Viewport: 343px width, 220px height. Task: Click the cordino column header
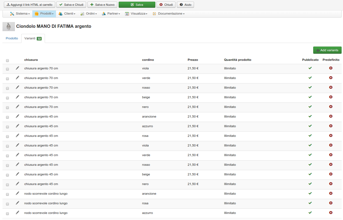148,60
